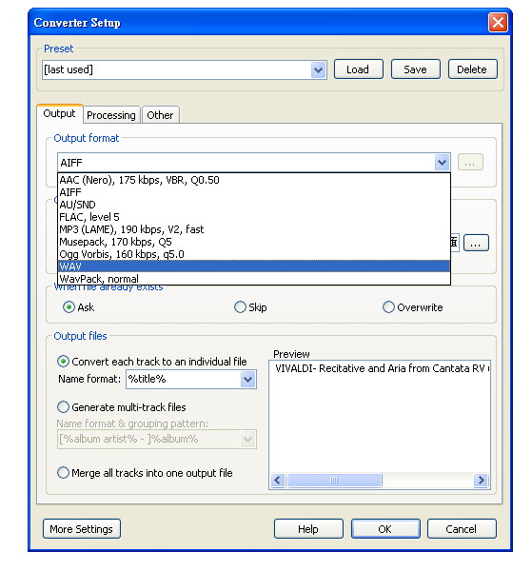Screen dimensions: 532x571
Task: Click the browse button for output folder
Action: coord(476,243)
